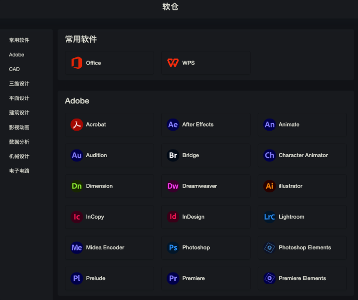This screenshot has height=300, width=358.
Task: Click the illustrator text label
Action: pyautogui.click(x=291, y=186)
